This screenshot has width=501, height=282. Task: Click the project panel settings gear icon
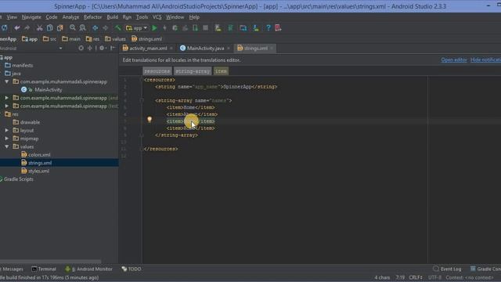(102, 49)
